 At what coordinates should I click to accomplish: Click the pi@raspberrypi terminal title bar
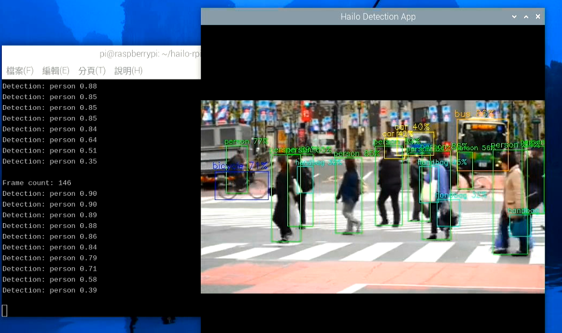click(102, 54)
